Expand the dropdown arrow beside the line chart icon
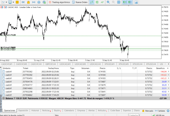170x116 pixels. 6,2
